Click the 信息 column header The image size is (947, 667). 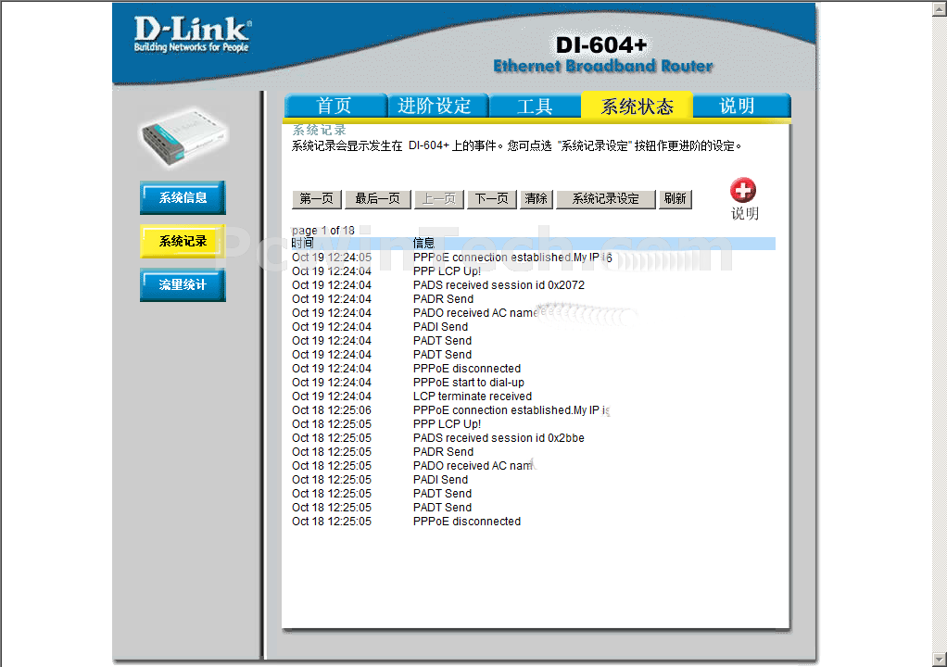(x=424, y=244)
